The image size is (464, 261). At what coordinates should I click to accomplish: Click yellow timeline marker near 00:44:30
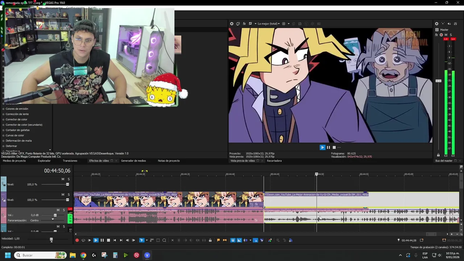coord(144,171)
